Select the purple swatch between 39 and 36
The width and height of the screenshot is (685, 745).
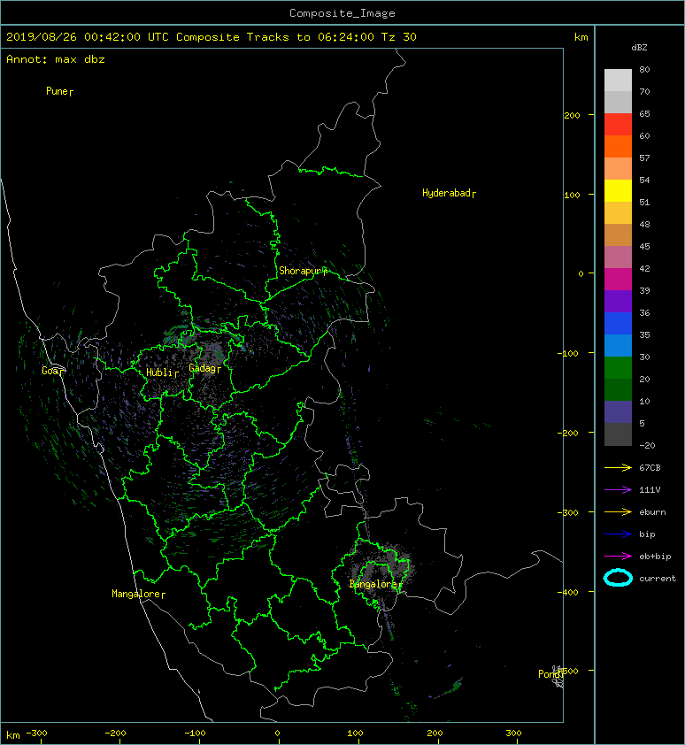(618, 302)
